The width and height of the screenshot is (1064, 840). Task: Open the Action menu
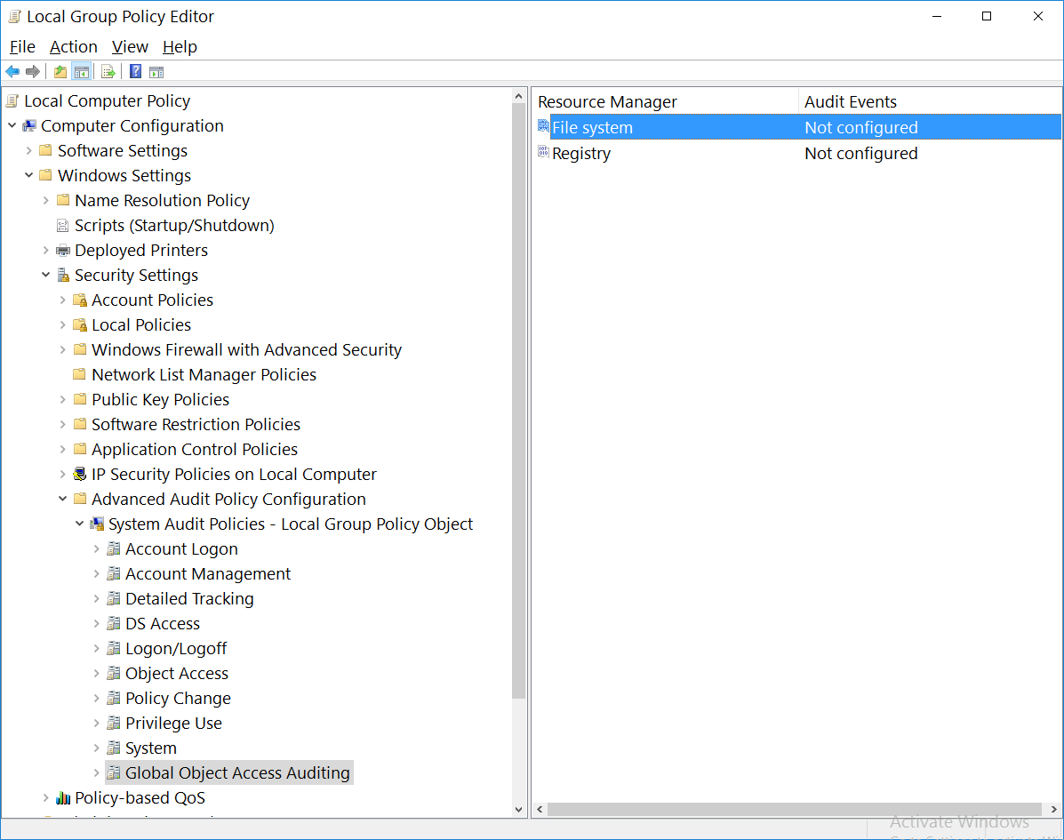(x=74, y=46)
